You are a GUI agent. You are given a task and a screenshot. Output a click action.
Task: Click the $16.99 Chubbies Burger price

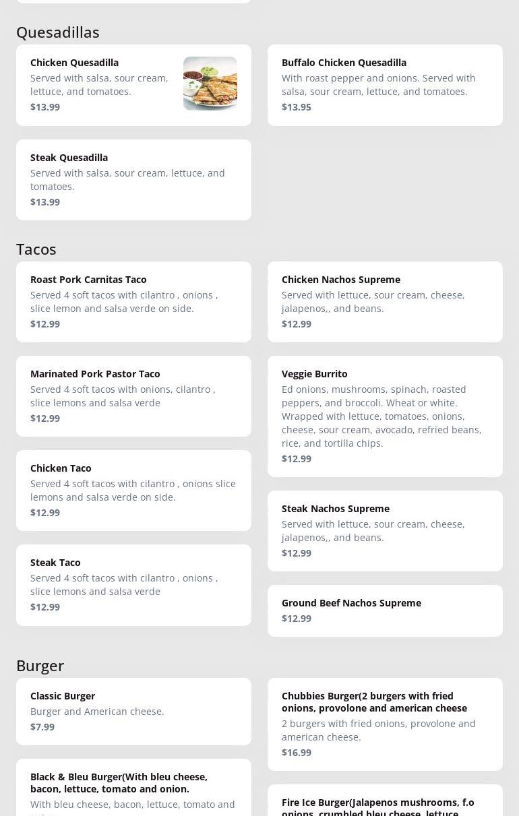(297, 753)
